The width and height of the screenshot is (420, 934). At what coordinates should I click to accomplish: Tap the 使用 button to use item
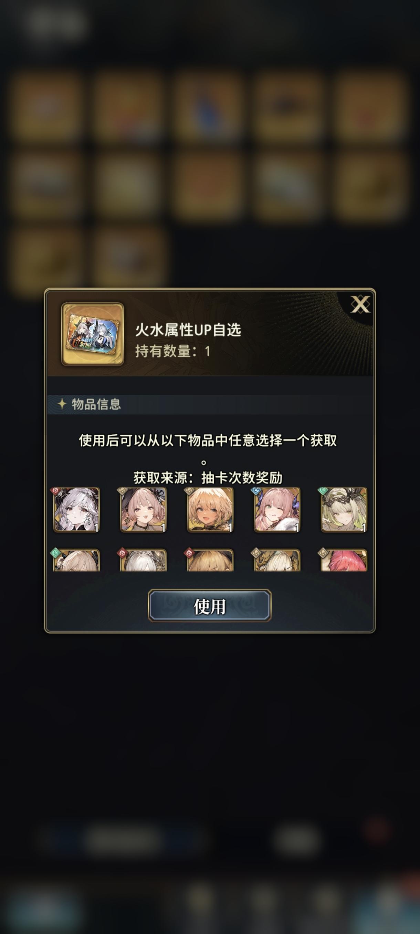209,606
